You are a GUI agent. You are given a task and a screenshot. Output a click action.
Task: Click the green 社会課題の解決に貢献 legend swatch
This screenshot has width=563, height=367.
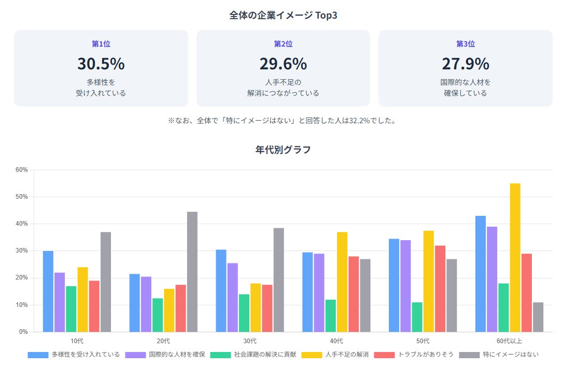[220, 355]
